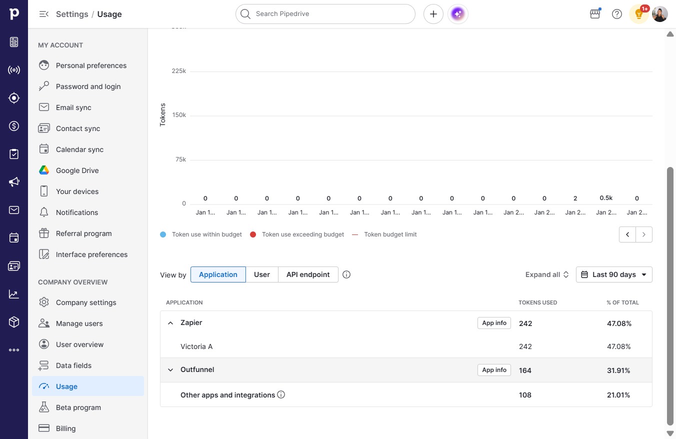This screenshot has height=439, width=676.
Task: Click the page vertical scrollbar thumb
Action: (670, 295)
